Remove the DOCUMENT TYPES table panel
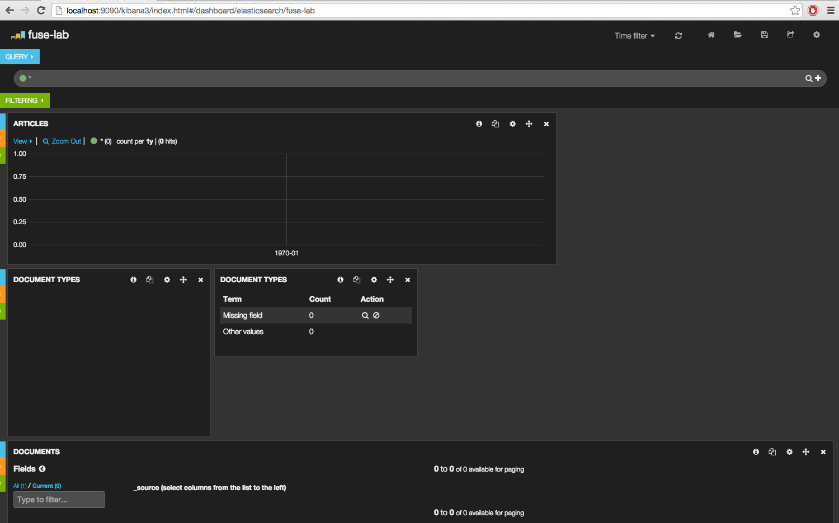This screenshot has width=839, height=523. (x=408, y=280)
